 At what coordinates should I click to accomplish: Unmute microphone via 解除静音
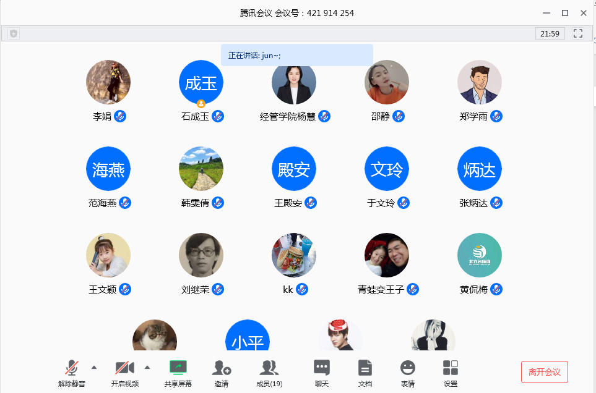coord(72,373)
